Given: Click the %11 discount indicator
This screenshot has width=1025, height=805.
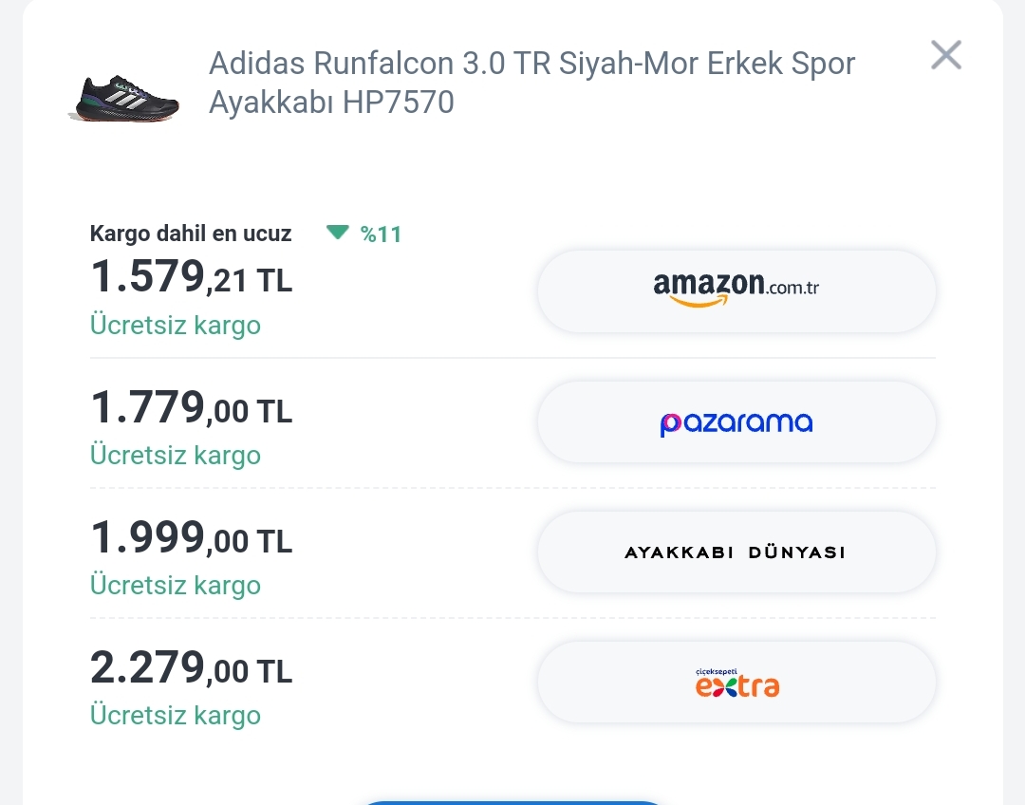Looking at the screenshot, I should pyautogui.click(x=382, y=234).
